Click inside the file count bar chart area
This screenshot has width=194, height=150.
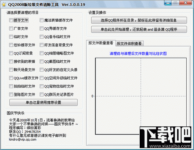coord(141,96)
